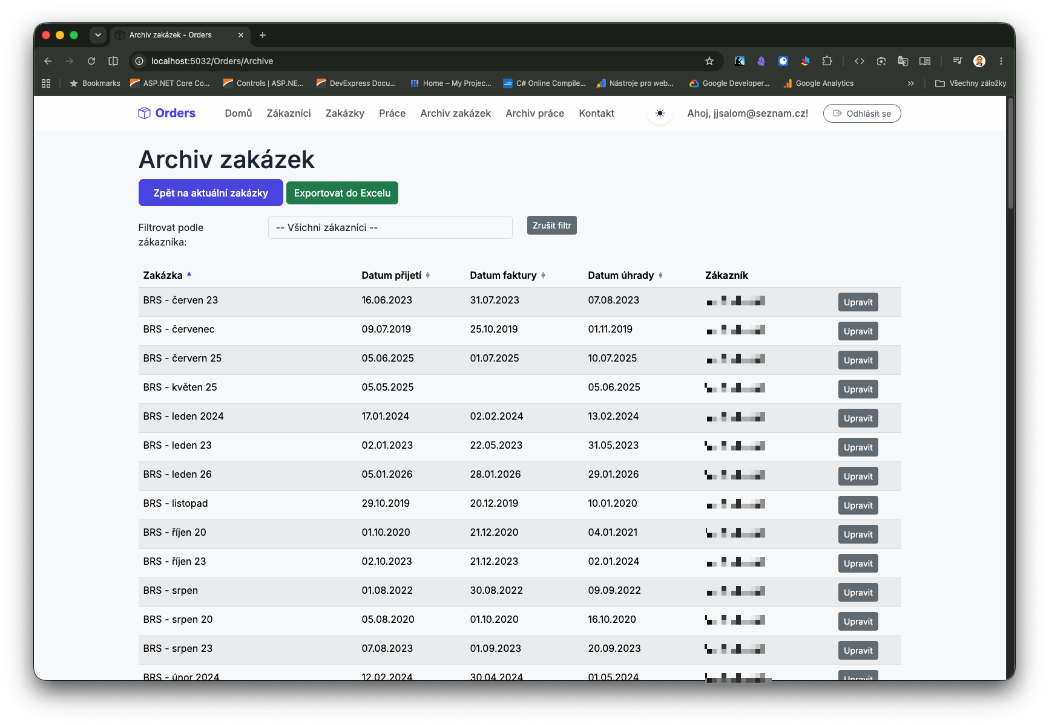
Task: Sort by Zakázka column header
Action: coord(167,275)
